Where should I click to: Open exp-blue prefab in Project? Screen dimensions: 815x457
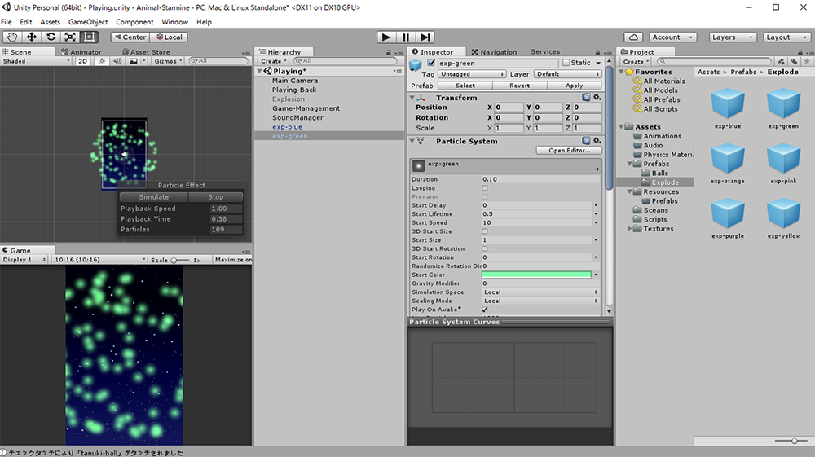tap(728, 103)
